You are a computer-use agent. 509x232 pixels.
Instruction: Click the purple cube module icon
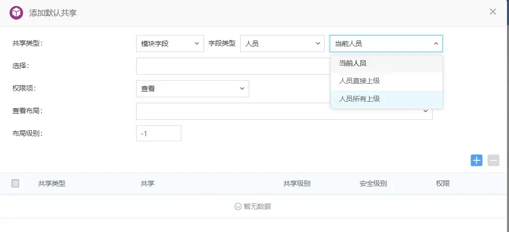[16, 13]
